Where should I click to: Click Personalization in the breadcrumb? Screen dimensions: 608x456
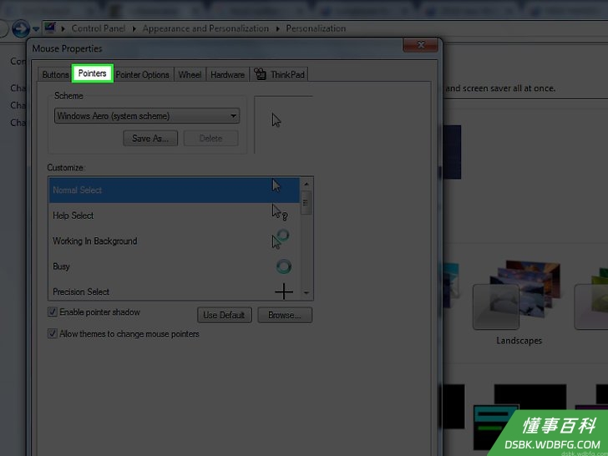[316, 28]
